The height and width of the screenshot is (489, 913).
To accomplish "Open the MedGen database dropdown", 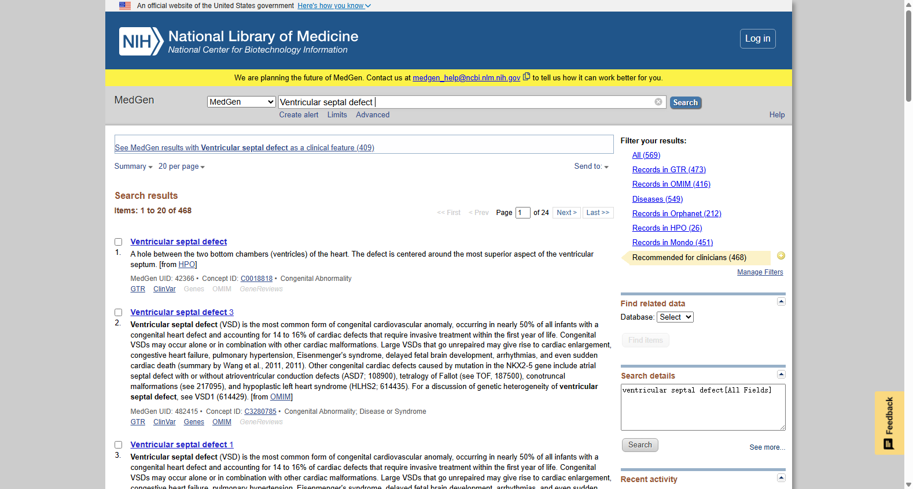I will coord(241,102).
